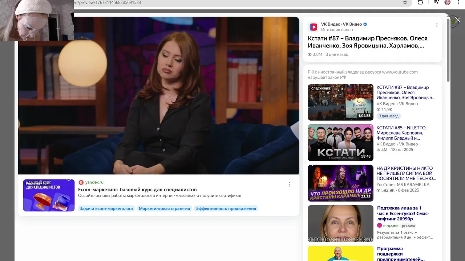Open the Подтяжка лица за 1 час ad link
This screenshot has height=261, width=465.
pos(403,214)
